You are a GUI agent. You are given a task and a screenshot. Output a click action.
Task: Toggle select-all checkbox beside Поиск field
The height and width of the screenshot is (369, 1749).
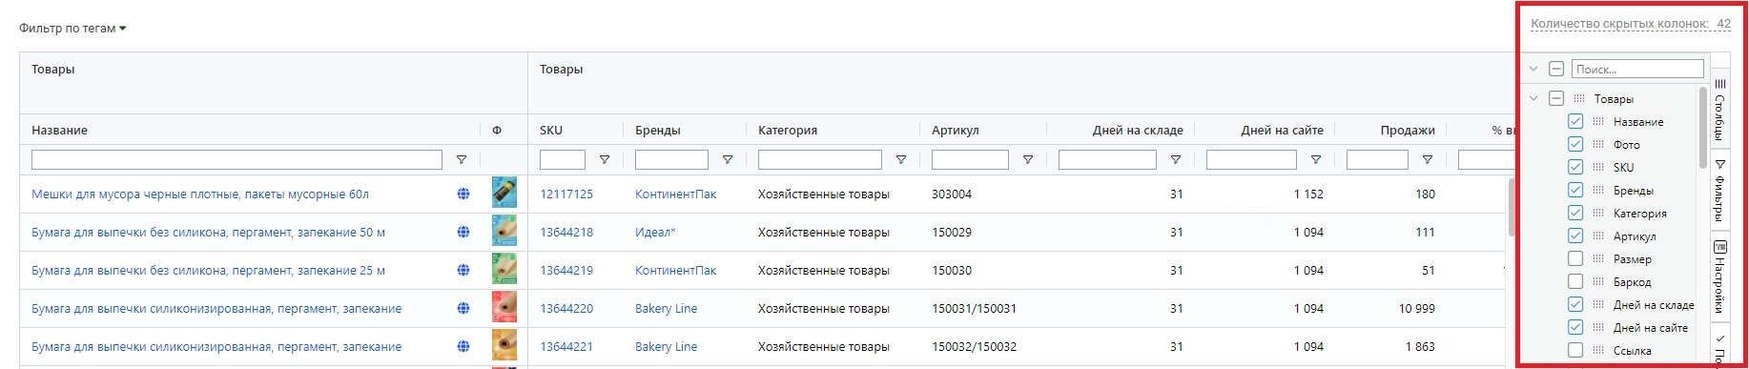tap(1556, 69)
